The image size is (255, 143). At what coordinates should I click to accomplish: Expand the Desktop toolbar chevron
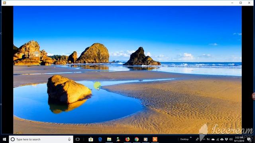coord(191,137)
